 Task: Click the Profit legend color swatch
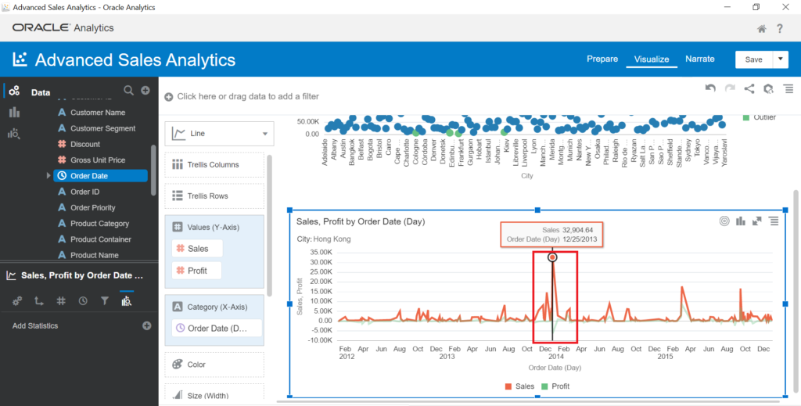(x=544, y=386)
